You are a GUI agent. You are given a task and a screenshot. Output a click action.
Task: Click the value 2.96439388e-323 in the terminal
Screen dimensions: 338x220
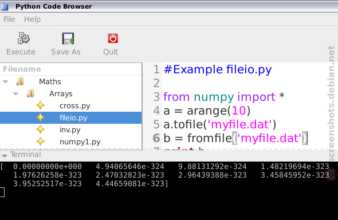pyautogui.click(x=213, y=175)
